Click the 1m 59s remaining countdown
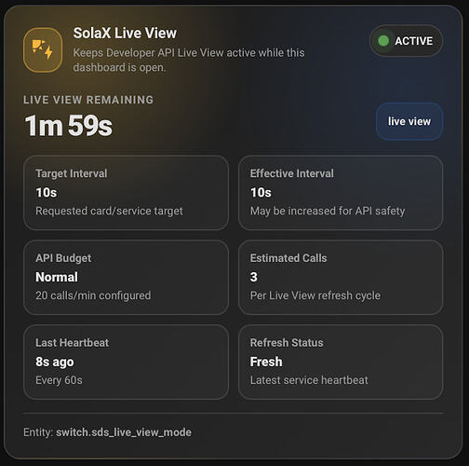469x466 pixels. tap(69, 126)
